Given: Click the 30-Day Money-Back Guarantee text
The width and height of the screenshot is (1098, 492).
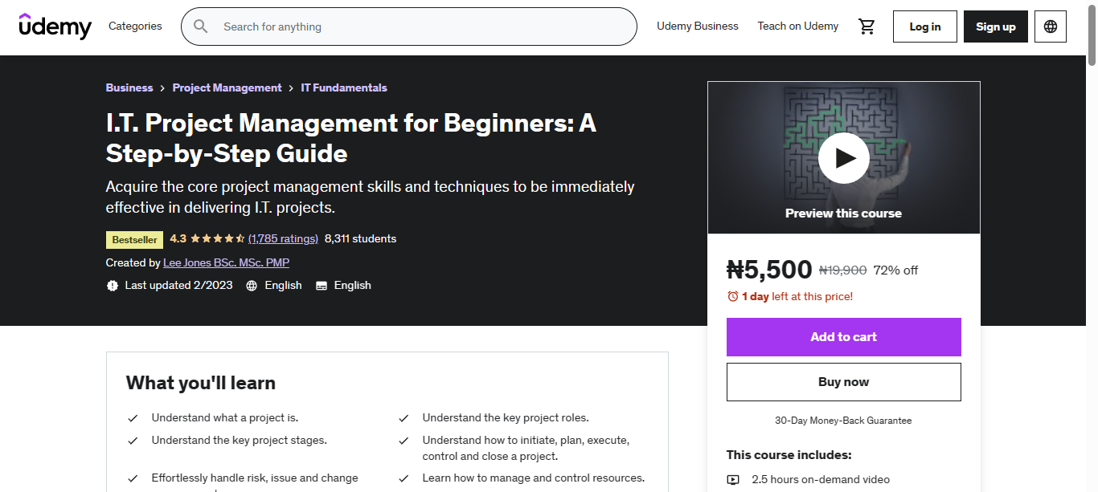Looking at the screenshot, I should 844,421.
